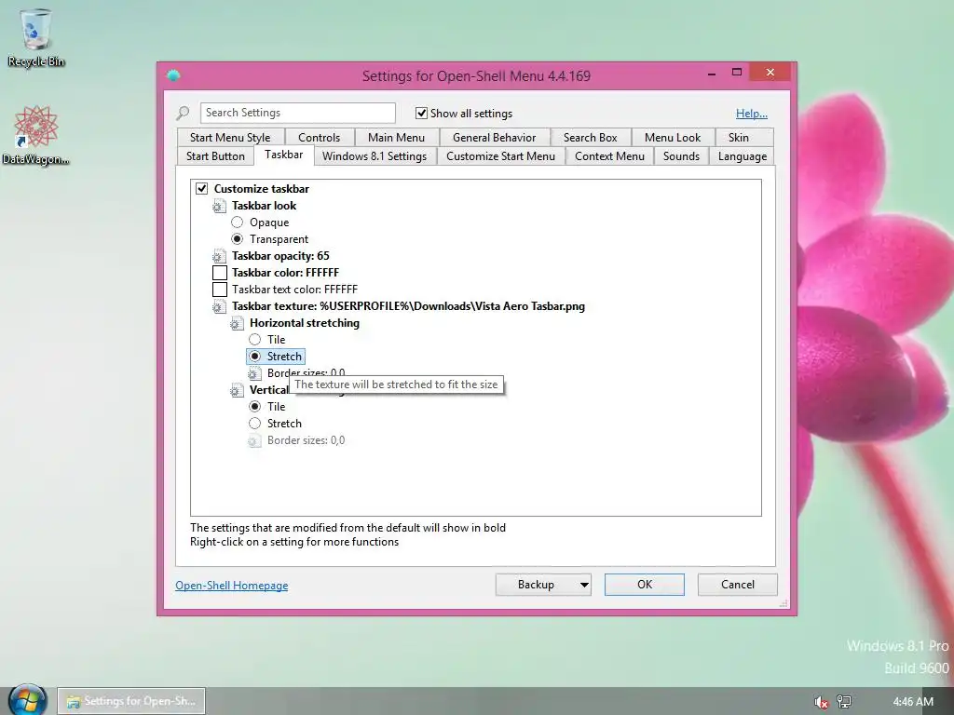954x715 pixels.
Task: Choose Tile under Vertical stretching
Action: point(255,406)
